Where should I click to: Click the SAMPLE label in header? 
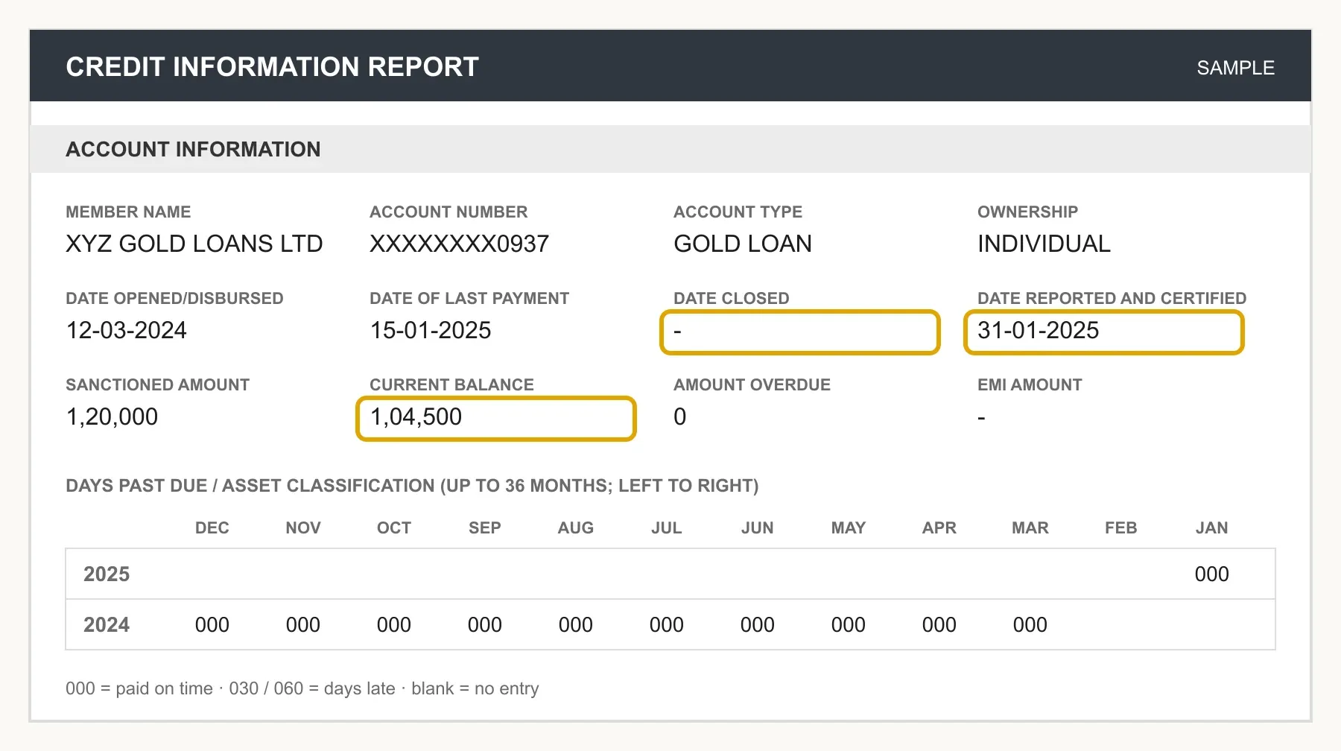coord(1235,68)
